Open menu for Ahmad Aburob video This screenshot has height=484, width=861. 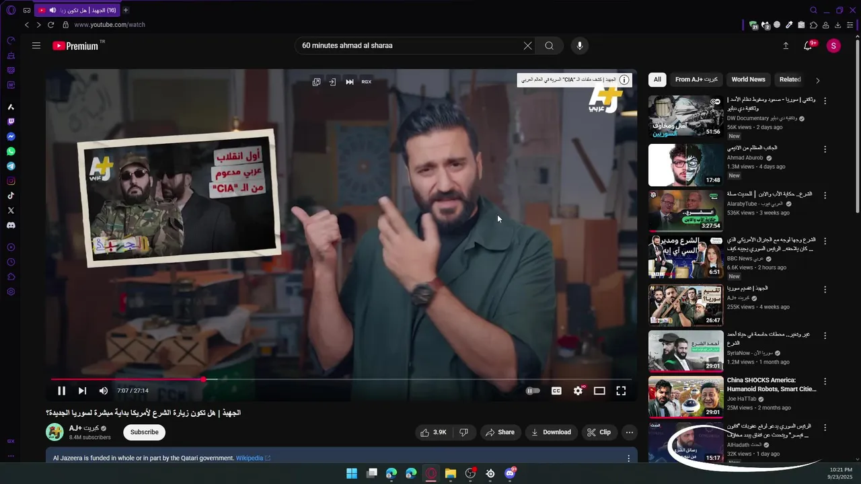[x=825, y=148]
